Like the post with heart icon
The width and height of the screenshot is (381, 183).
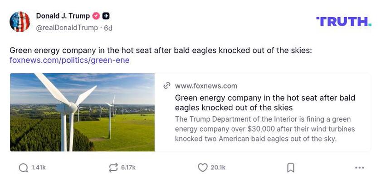tap(203, 168)
